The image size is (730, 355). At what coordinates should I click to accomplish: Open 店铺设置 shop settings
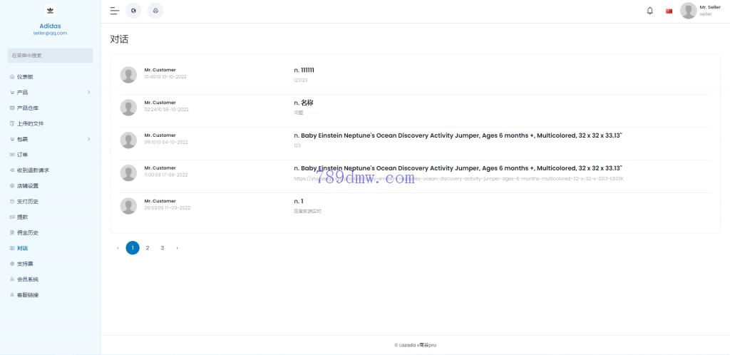pos(28,186)
